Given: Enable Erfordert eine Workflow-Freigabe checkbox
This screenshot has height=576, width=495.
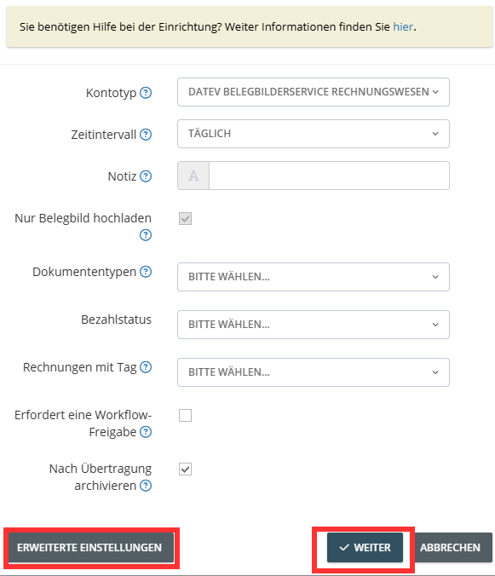Looking at the screenshot, I should tap(186, 416).
